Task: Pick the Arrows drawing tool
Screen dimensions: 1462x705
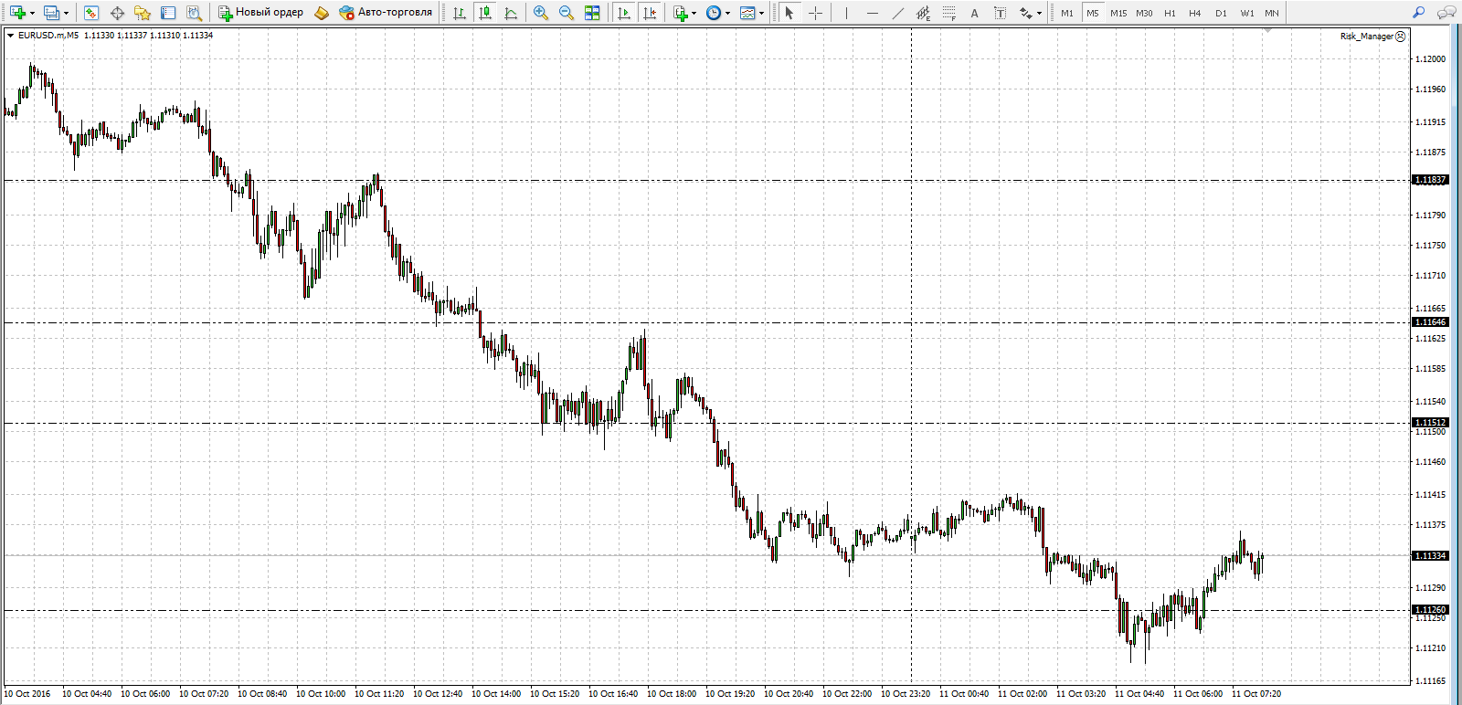Action: coord(1026,13)
